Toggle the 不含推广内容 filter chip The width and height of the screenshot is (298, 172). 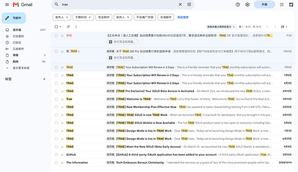pos(145,17)
